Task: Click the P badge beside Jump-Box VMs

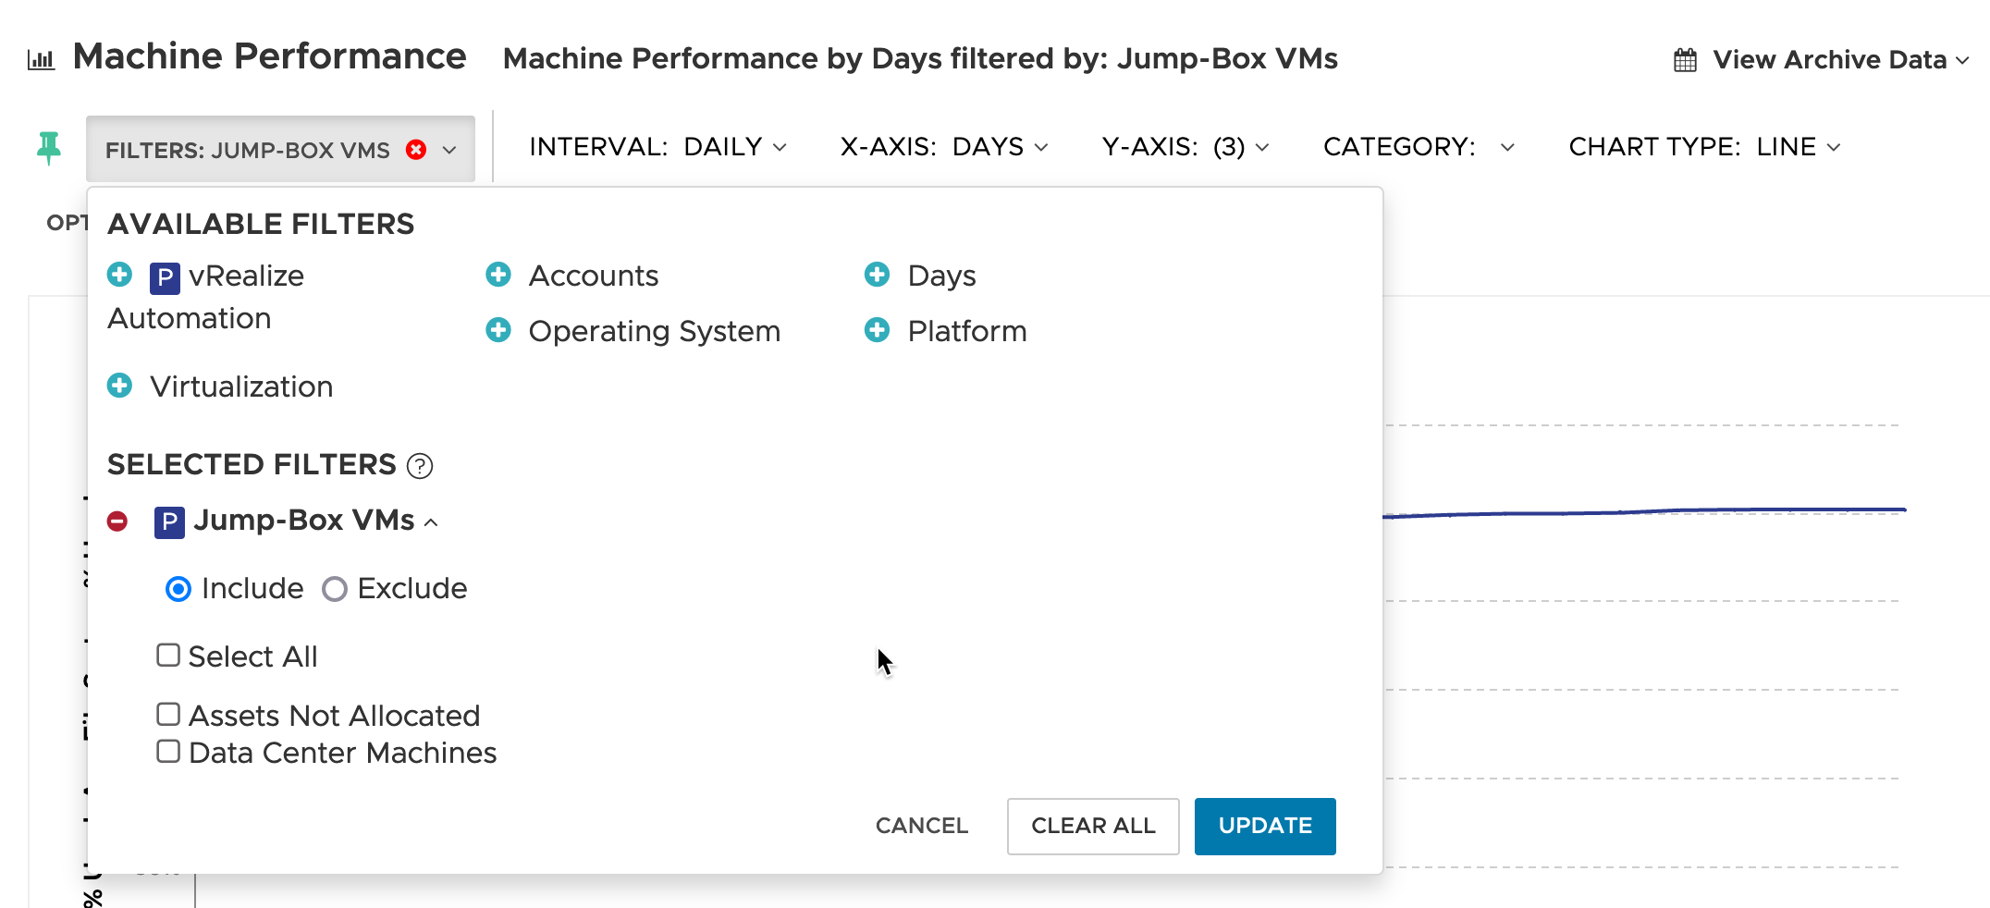Action: point(169,522)
